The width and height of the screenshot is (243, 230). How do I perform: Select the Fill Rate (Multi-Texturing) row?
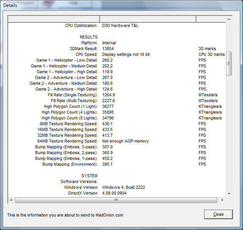pyautogui.click(x=74, y=101)
